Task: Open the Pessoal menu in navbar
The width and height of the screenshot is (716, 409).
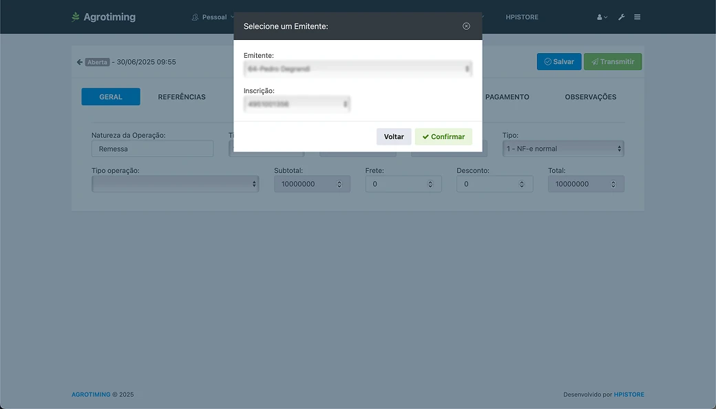Action: [213, 17]
